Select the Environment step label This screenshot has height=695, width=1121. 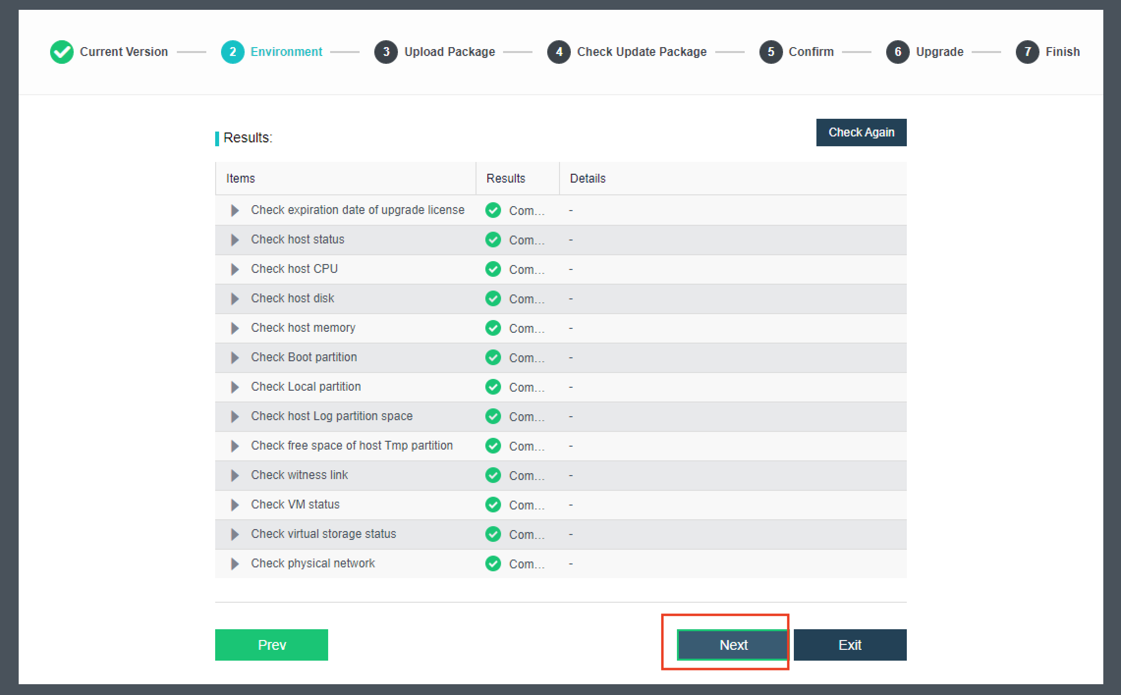tap(286, 52)
